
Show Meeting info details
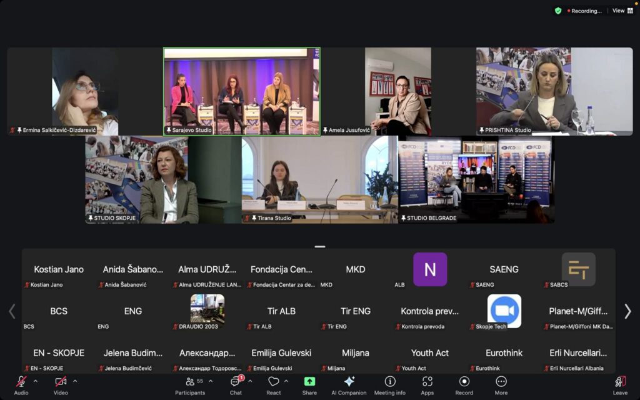tap(389, 384)
